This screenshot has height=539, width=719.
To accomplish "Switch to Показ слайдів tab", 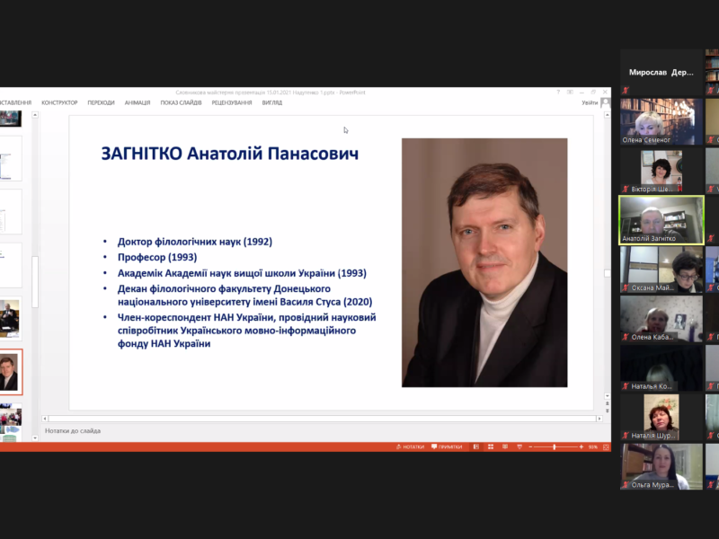I will click(x=182, y=102).
